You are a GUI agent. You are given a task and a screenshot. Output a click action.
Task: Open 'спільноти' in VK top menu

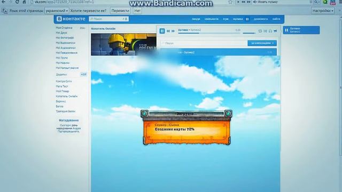[212, 19]
